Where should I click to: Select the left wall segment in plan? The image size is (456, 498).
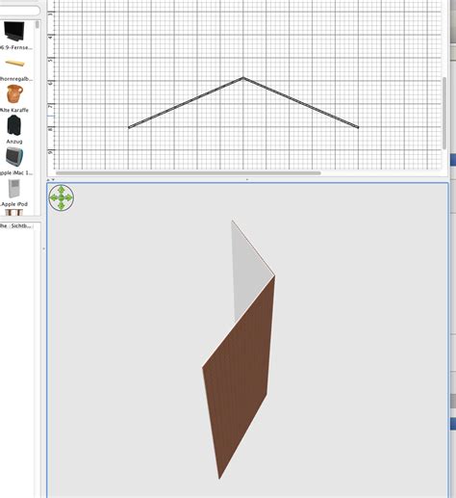tap(186, 102)
